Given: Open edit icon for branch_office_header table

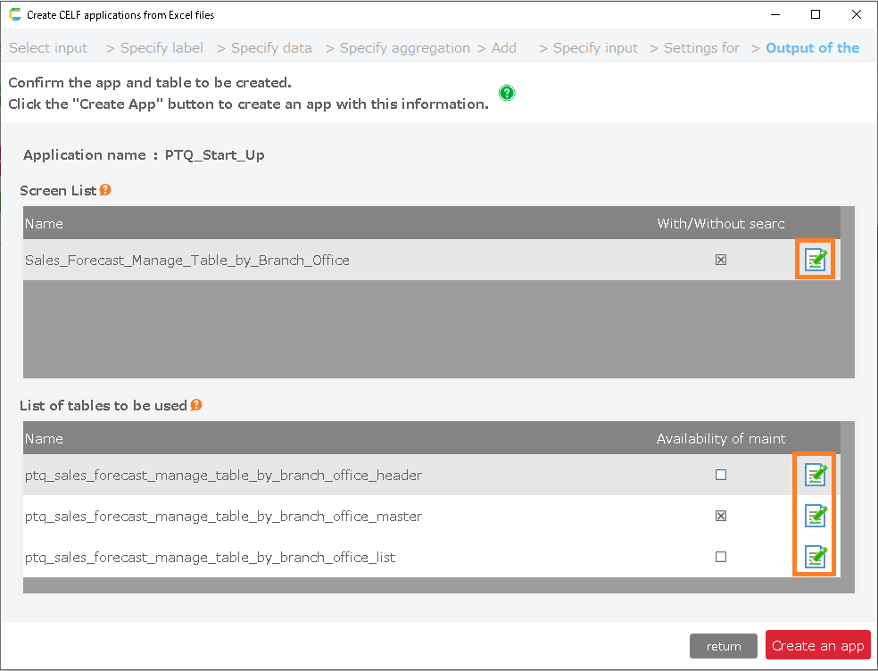Looking at the screenshot, I should click(816, 475).
